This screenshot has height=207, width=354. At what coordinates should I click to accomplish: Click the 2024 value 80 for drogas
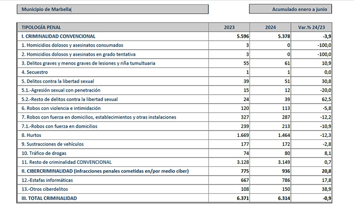tap(287, 153)
